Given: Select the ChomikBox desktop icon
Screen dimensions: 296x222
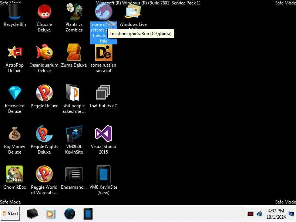Looking at the screenshot, I should click(x=14, y=174).
